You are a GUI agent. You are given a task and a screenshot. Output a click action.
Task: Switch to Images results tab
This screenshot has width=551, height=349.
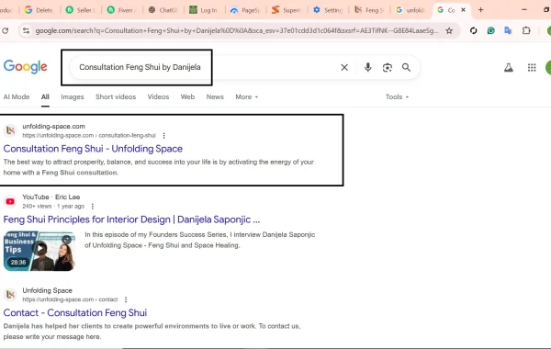[x=73, y=97]
